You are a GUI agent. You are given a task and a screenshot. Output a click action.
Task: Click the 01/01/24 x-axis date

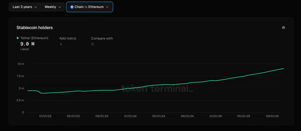point(130,116)
